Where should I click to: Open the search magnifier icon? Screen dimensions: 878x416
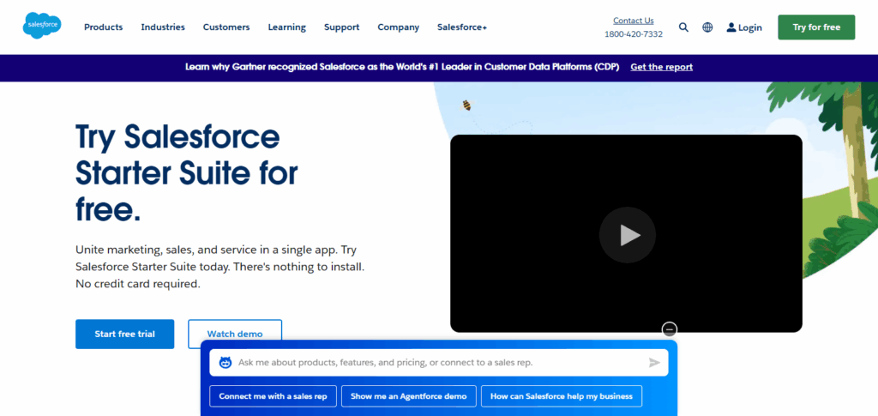(x=683, y=27)
